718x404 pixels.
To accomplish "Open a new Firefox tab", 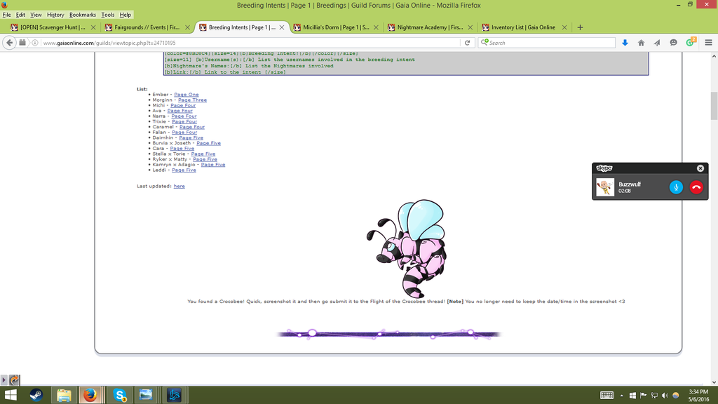I will 580,27.
